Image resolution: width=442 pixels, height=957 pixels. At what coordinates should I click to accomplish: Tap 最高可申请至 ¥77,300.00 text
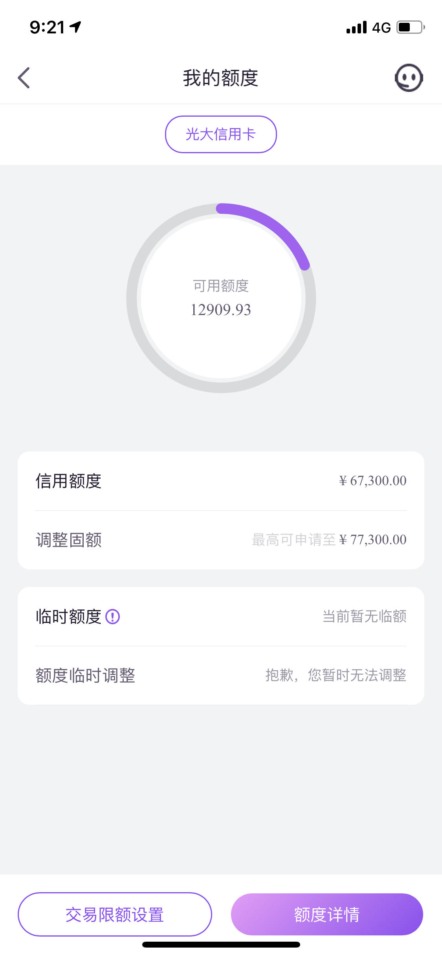pos(329,540)
